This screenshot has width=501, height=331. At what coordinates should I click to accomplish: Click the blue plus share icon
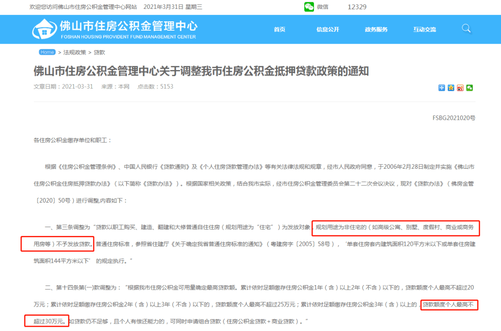coord(442,88)
